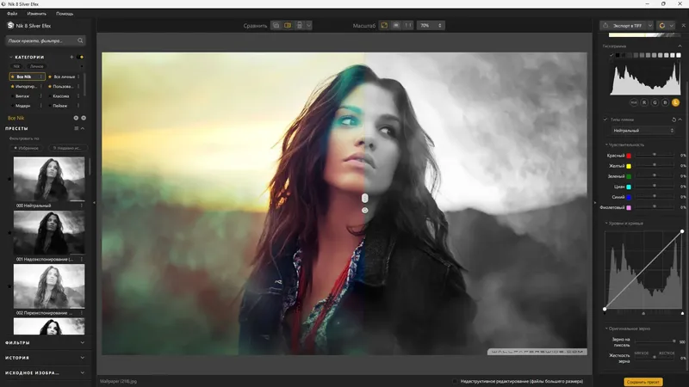The width and height of the screenshot is (689, 387).
Task: Collapse the Пресеты section
Action: point(83,128)
